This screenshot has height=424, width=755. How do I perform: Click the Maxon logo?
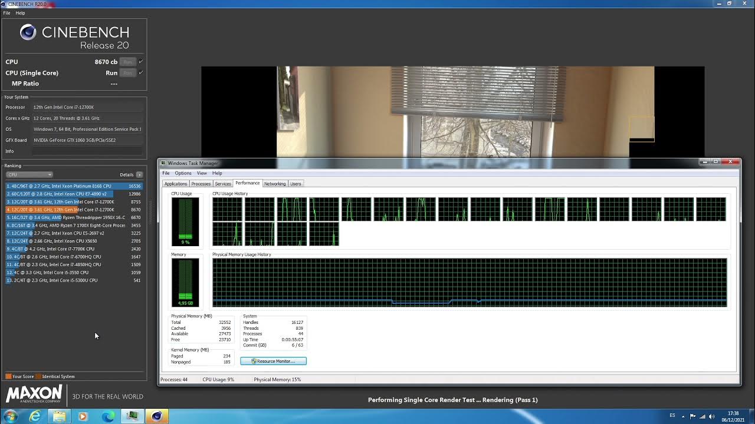[34, 394]
